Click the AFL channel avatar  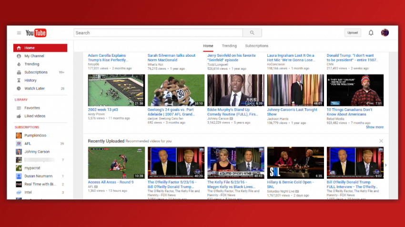click(19, 144)
